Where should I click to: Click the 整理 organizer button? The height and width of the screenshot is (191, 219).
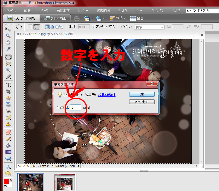point(137,18)
